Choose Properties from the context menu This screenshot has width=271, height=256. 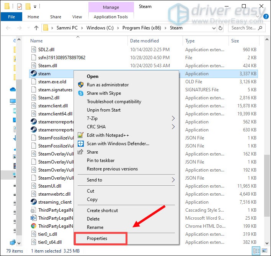(97, 238)
